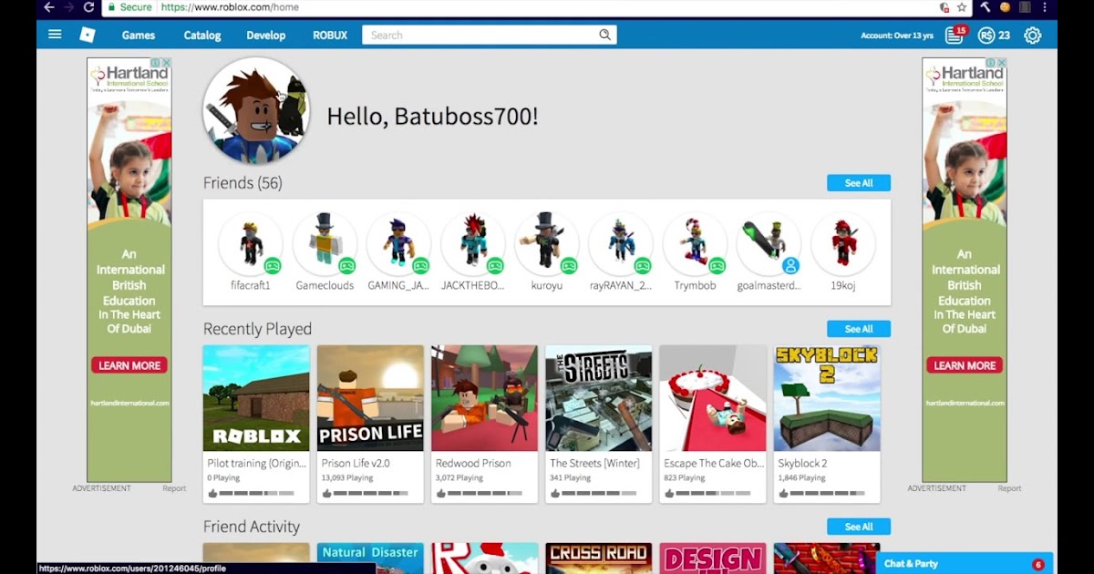Click the hammer extension icon
1094x574 pixels.
(986, 7)
